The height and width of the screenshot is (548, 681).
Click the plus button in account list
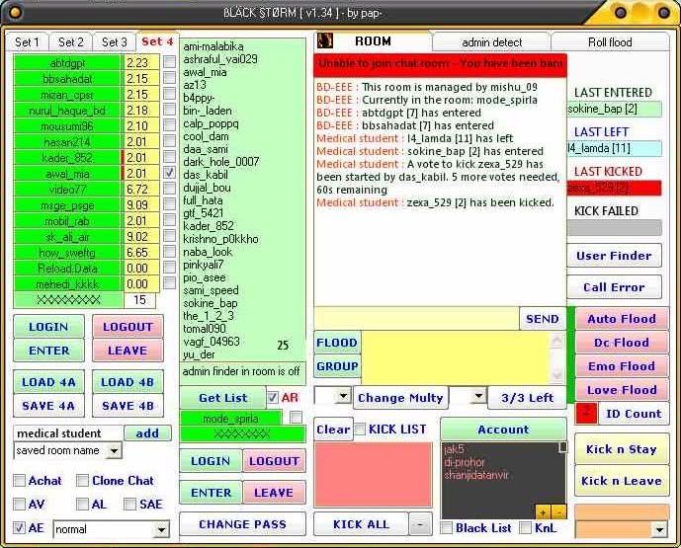click(543, 512)
